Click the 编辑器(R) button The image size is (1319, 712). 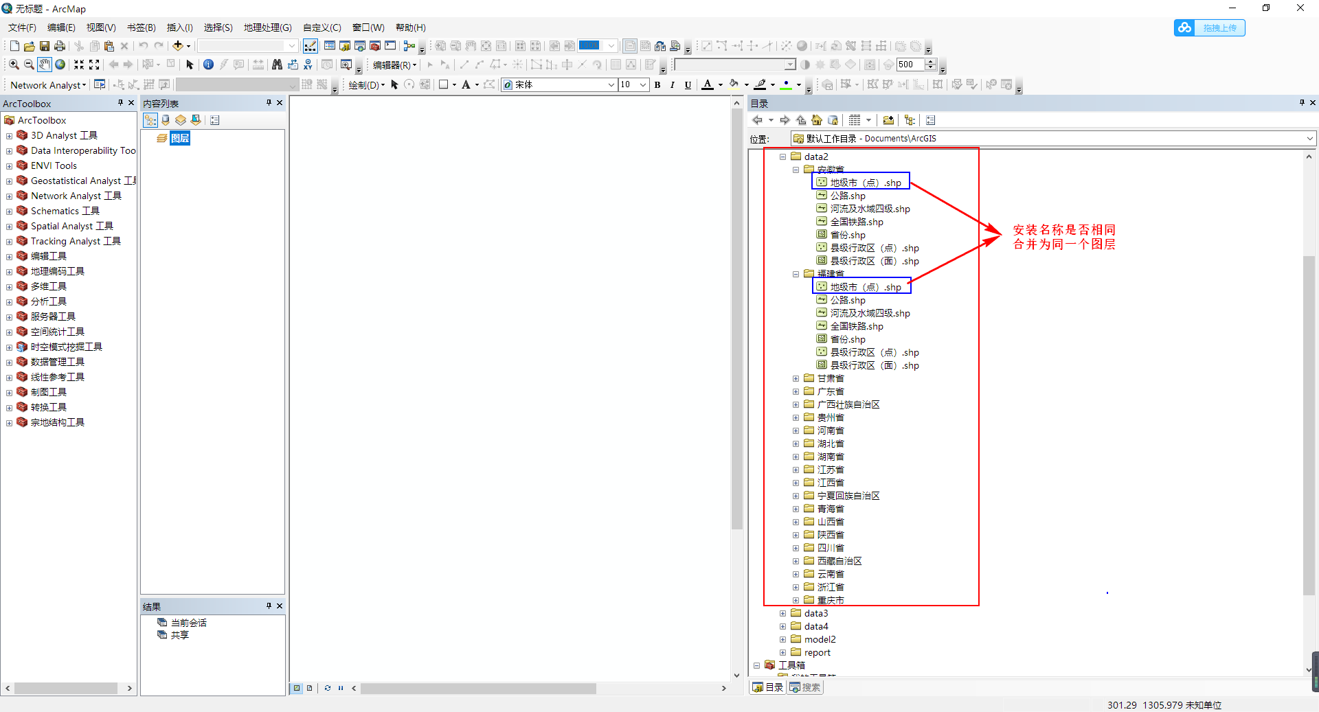coord(393,65)
